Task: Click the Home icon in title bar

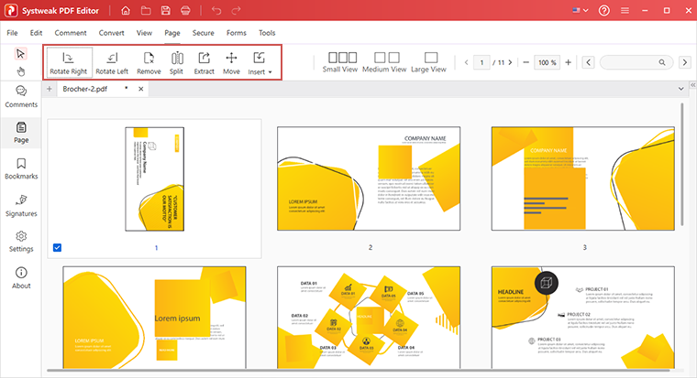Action: [x=126, y=11]
